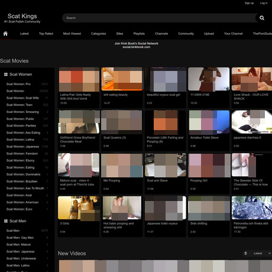Go to the home page icon
This screenshot has height=272, width=272.
point(5,34)
